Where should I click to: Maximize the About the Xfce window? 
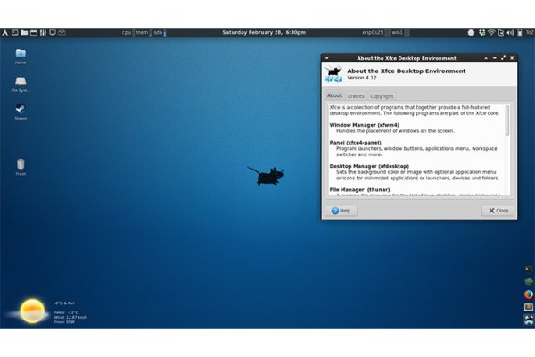coord(503,58)
